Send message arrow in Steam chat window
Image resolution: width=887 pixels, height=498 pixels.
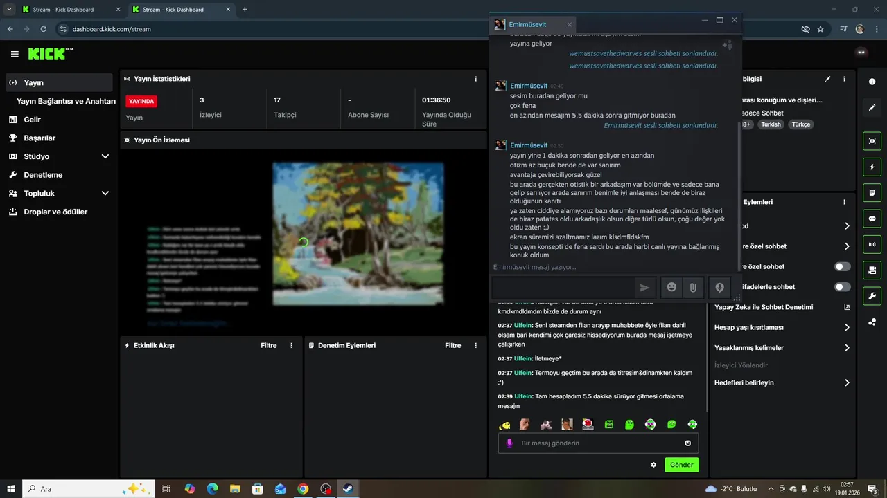point(644,288)
